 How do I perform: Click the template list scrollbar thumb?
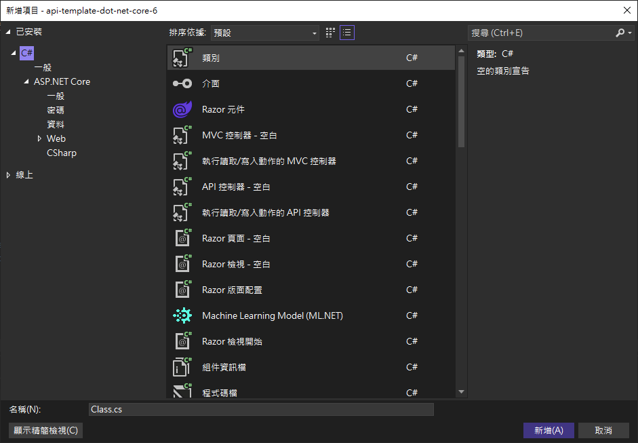(x=461, y=102)
